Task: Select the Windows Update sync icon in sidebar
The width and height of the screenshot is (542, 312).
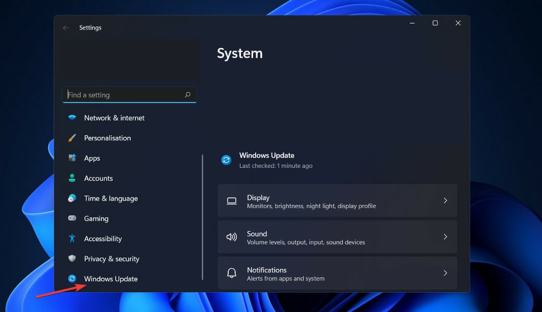Action: click(x=72, y=279)
